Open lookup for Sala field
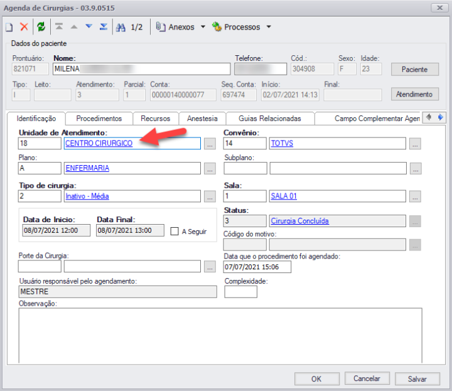 pyautogui.click(x=415, y=196)
